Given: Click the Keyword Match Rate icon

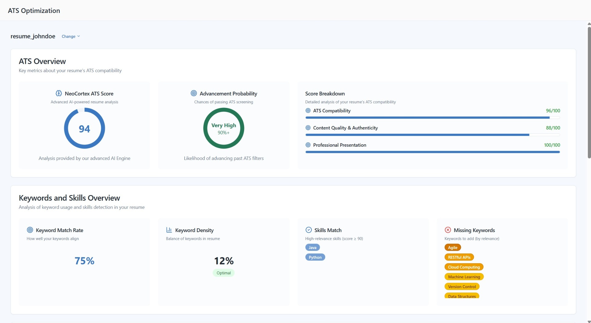Looking at the screenshot, I should 30,230.
